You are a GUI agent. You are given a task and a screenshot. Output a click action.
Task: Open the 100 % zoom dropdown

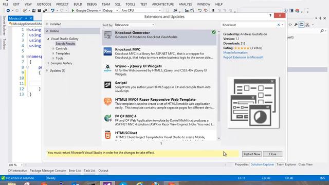[x=22, y=165]
